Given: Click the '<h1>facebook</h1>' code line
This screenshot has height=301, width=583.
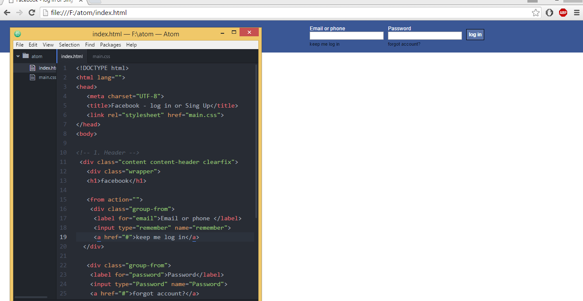Looking at the screenshot, I should click(x=116, y=181).
